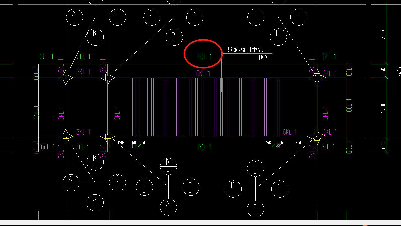401x226 pixels.
Task: Select the horizontal dimension text 1800
Action: tap(298, 143)
